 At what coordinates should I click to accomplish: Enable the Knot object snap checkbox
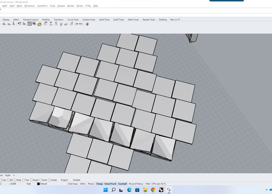(40, 180)
